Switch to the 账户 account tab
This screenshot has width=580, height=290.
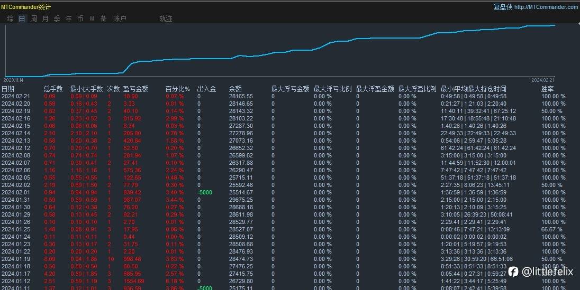120,18
